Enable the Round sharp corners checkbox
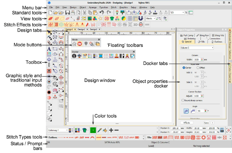 click(183, 100)
